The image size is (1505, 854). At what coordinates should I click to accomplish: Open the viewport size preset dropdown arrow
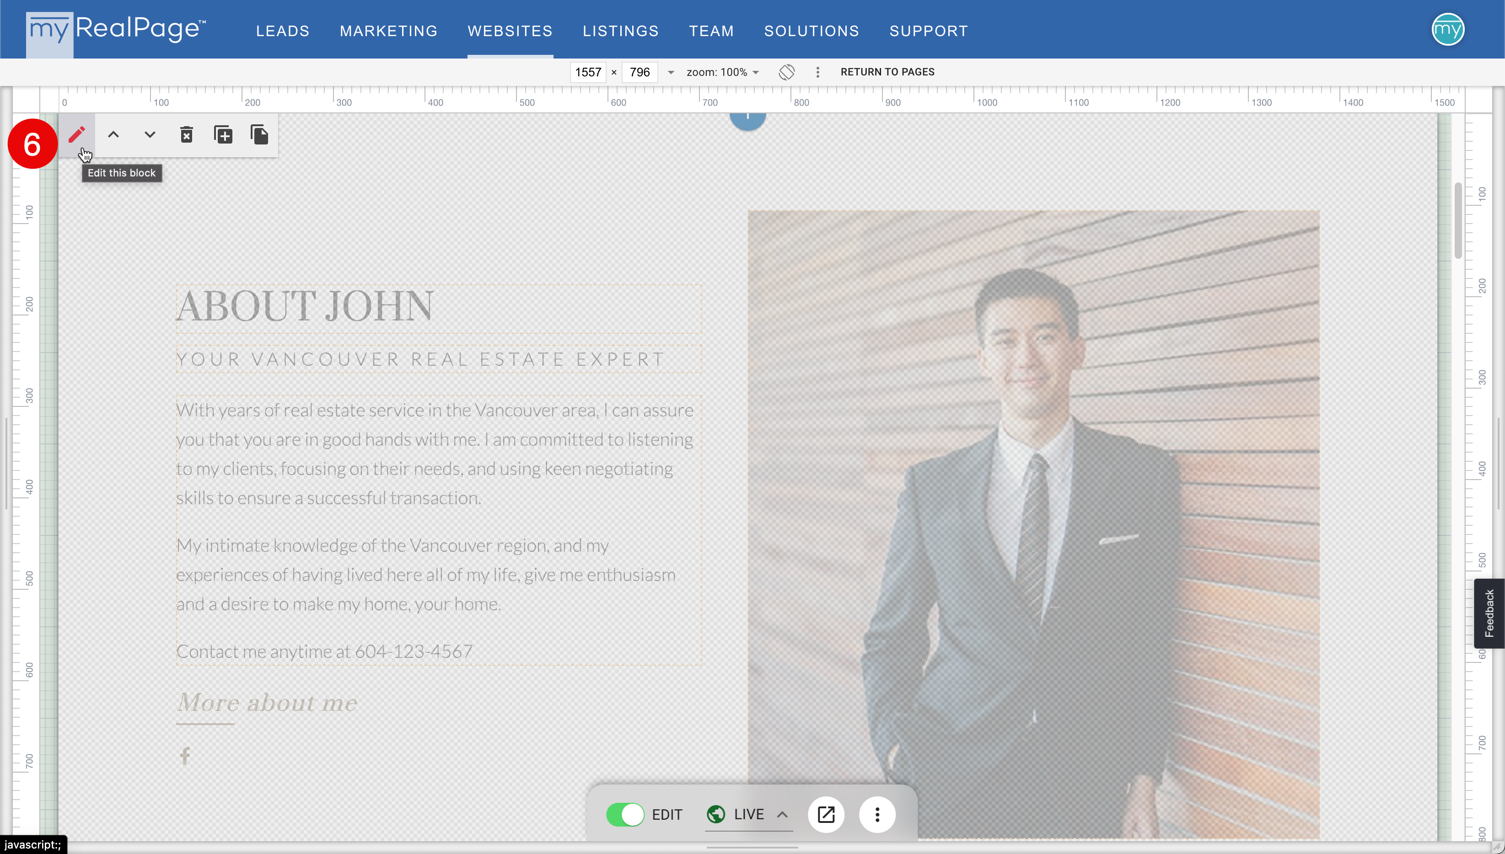click(x=671, y=72)
